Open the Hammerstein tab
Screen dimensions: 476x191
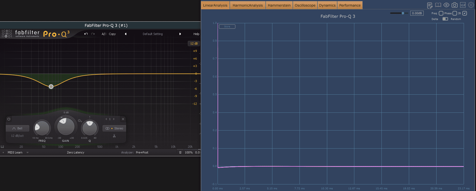click(279, 5)
